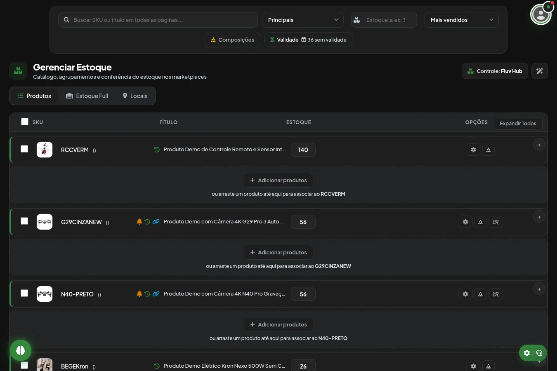557x371 pixels.
Task: Click title Produto Demo Elétrico Kron Nexo
Action: pyautogui.click(x=224, y=366)
